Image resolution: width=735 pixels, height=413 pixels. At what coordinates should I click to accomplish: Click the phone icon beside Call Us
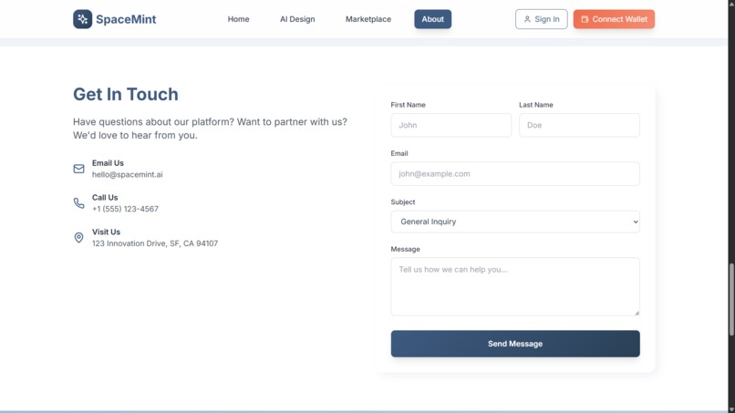[x=78, y=203]
